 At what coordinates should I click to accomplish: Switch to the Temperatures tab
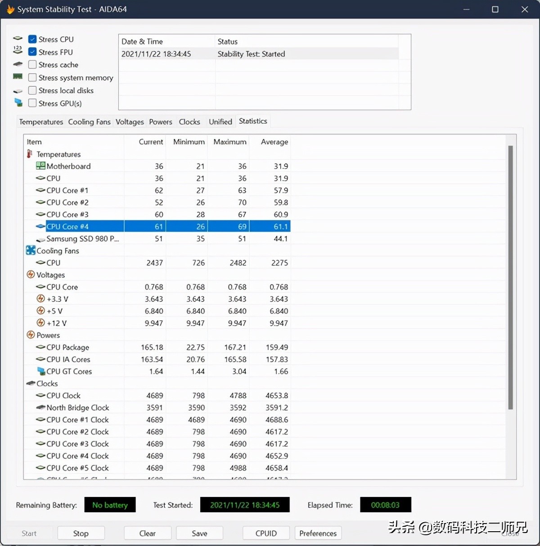tap(41, 122)
